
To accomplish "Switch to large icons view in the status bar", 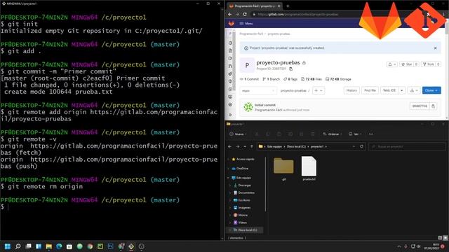I will (x=445, y=238).
